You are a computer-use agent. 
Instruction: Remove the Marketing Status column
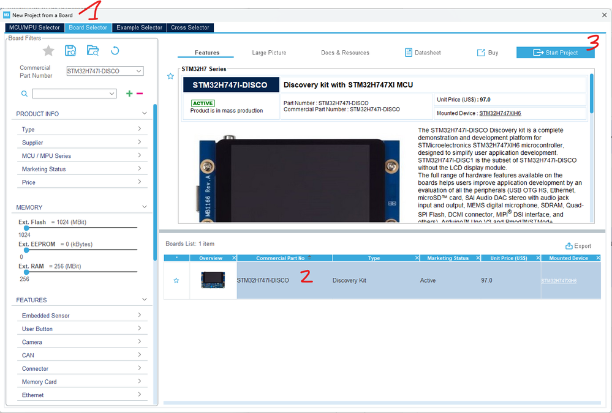tap(478, 258)
